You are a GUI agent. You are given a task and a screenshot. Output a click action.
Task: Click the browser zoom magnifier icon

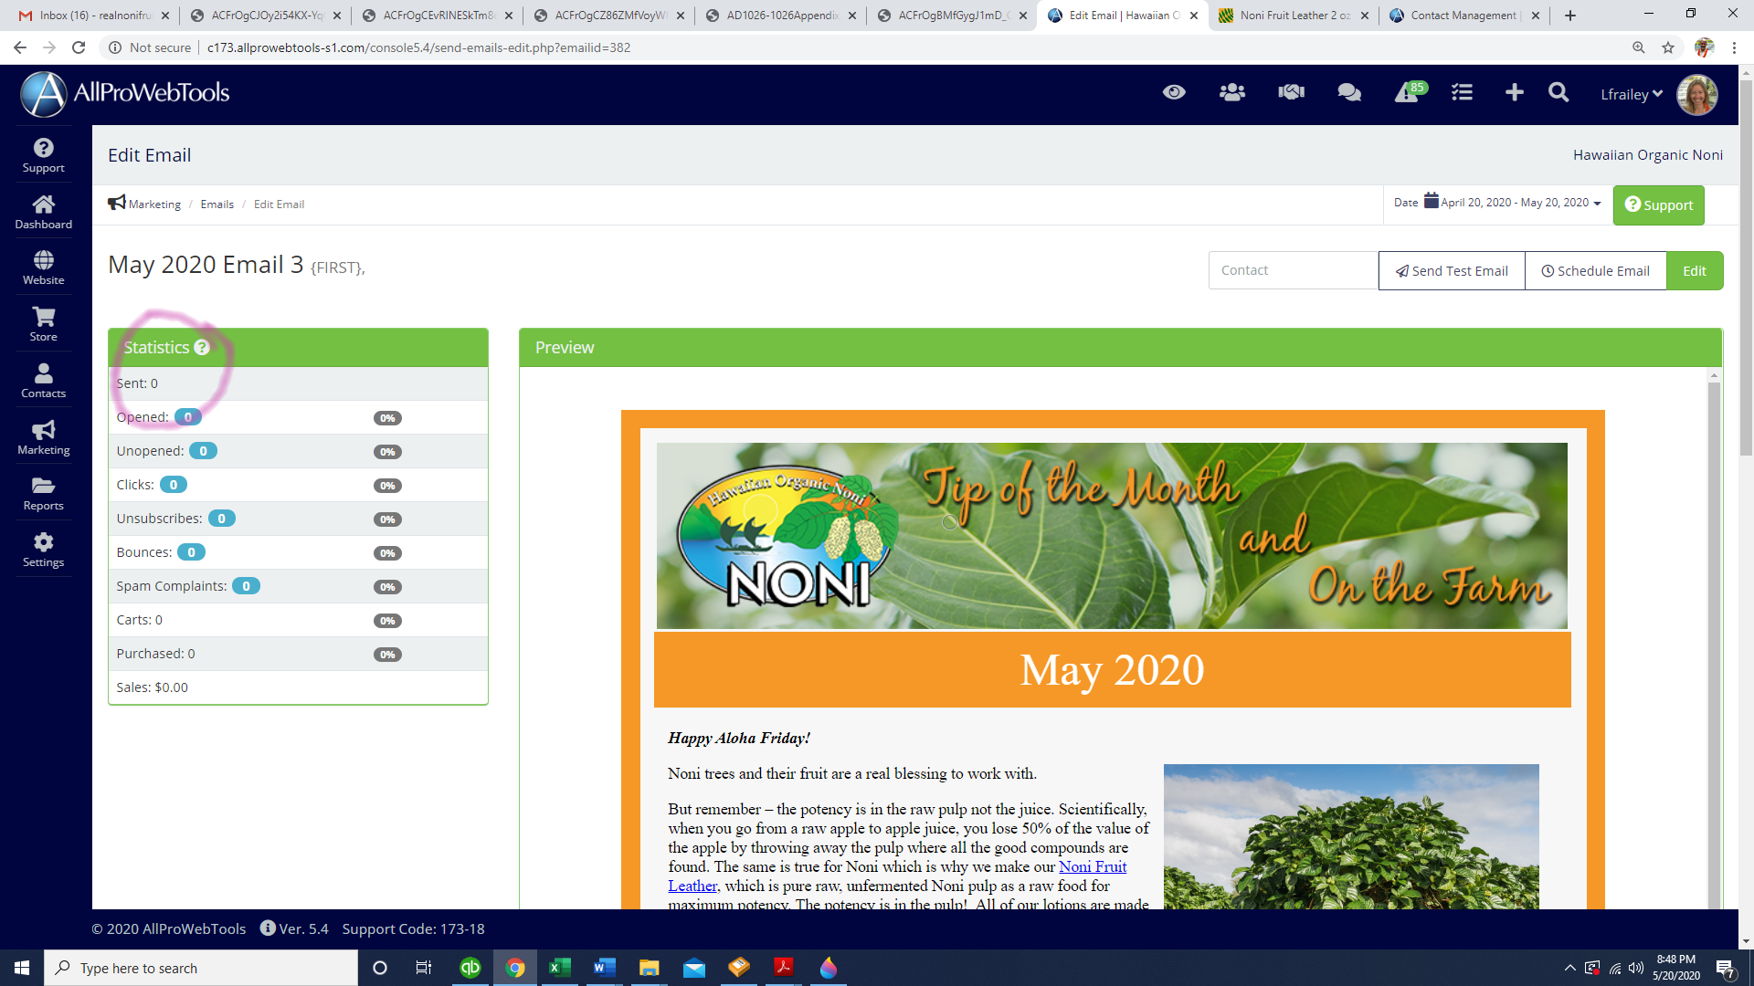click(x=1639, y=47)
